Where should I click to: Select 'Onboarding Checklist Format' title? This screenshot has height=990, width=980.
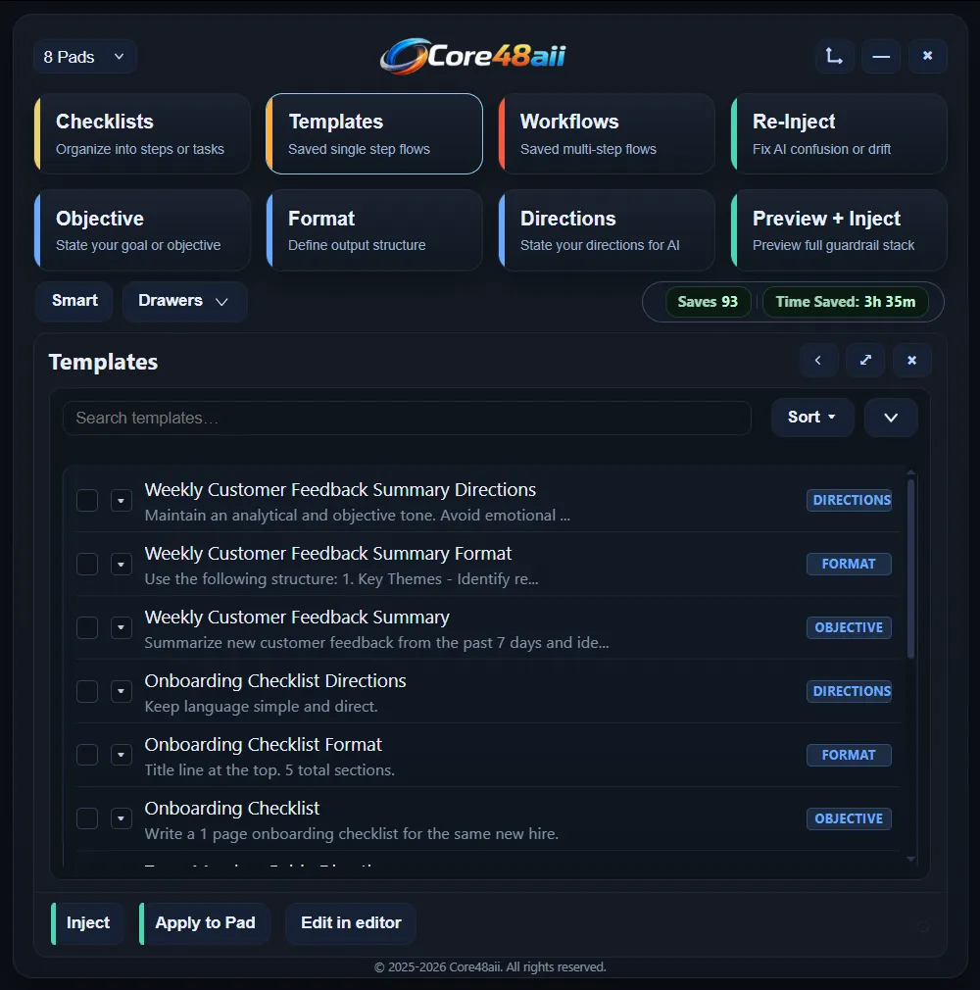click(x=264, y=744)
